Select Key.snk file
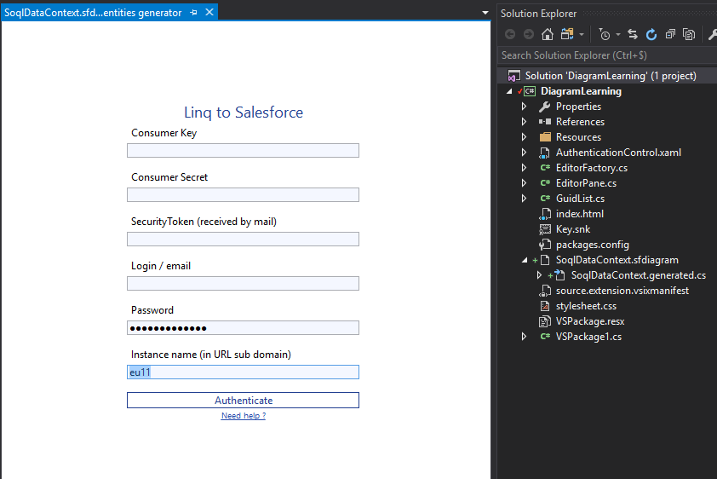 [x=573, y=229]
